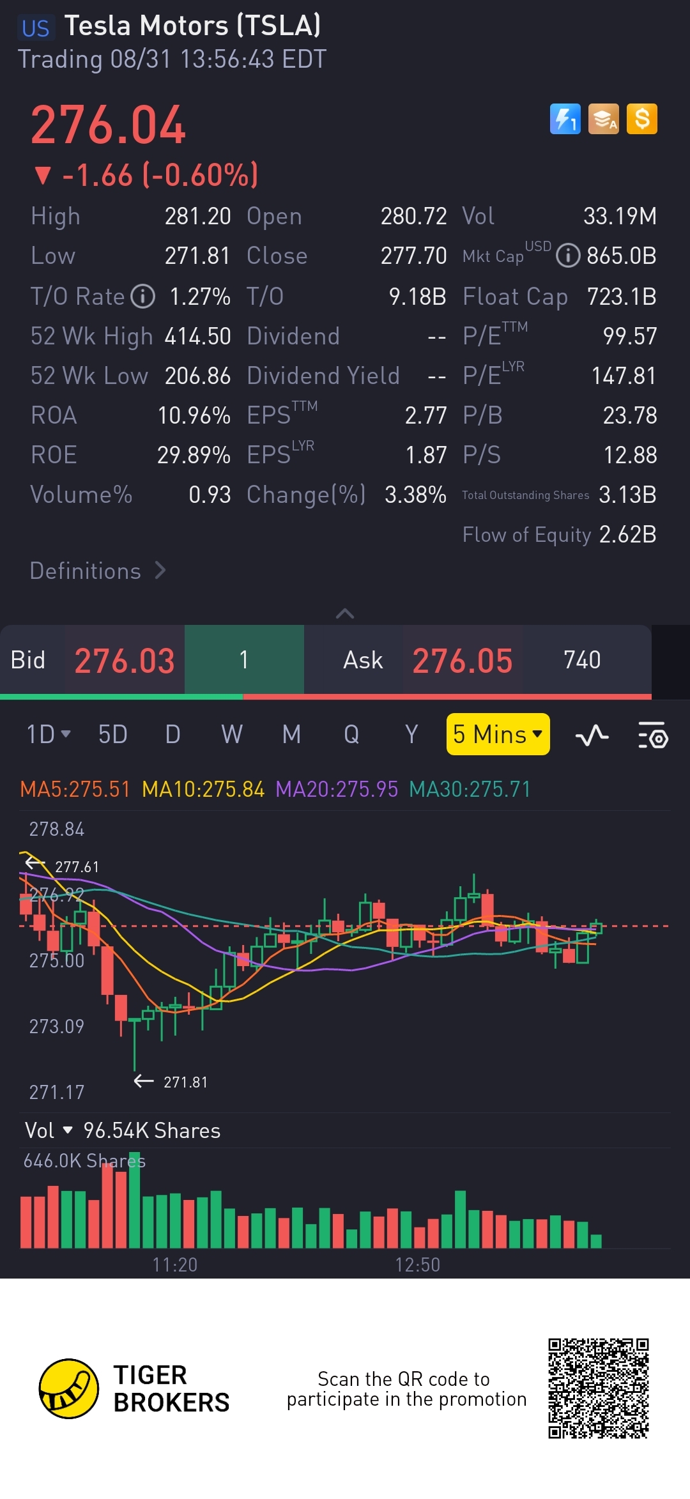Tap the bid size cell showing 1
The image size is (690, 1499).
tap(244, 659)
